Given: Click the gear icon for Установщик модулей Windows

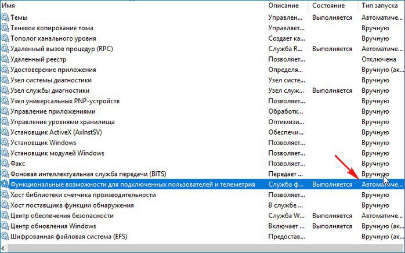Looking at the screenshot, I should tap(5, 153).
